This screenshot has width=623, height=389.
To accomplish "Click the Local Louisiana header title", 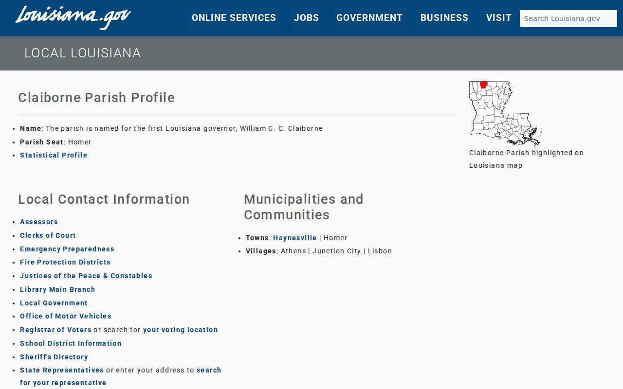I will click(x=83, y=53).
